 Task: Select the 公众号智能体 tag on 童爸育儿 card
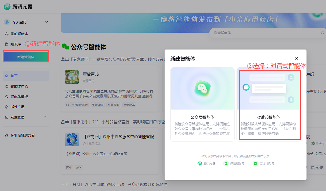click(x=77, y=105)
